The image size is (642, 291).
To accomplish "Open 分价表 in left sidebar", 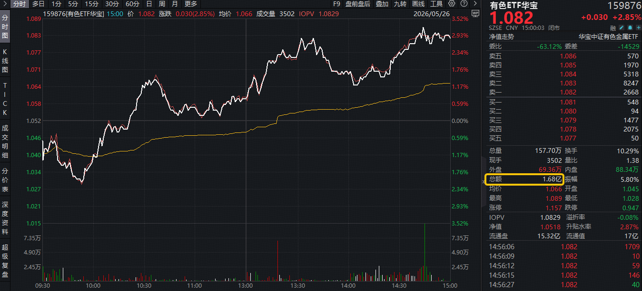I will click(5, 180).
